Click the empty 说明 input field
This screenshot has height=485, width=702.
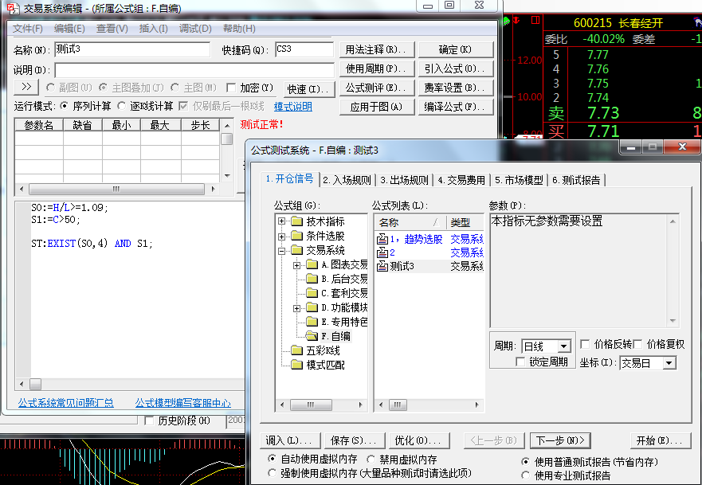coord(194,70)
